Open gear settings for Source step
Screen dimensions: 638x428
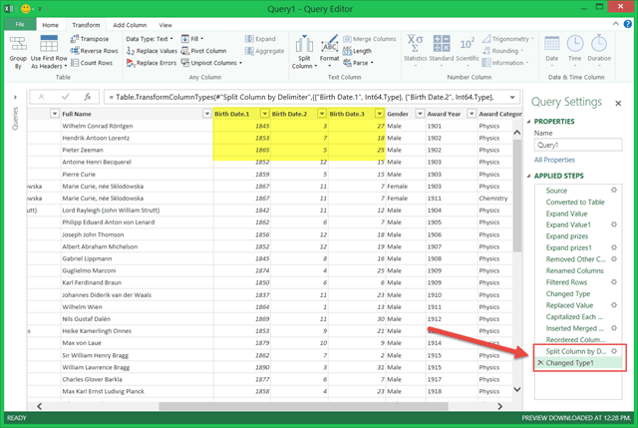click(x=615, y=190)
